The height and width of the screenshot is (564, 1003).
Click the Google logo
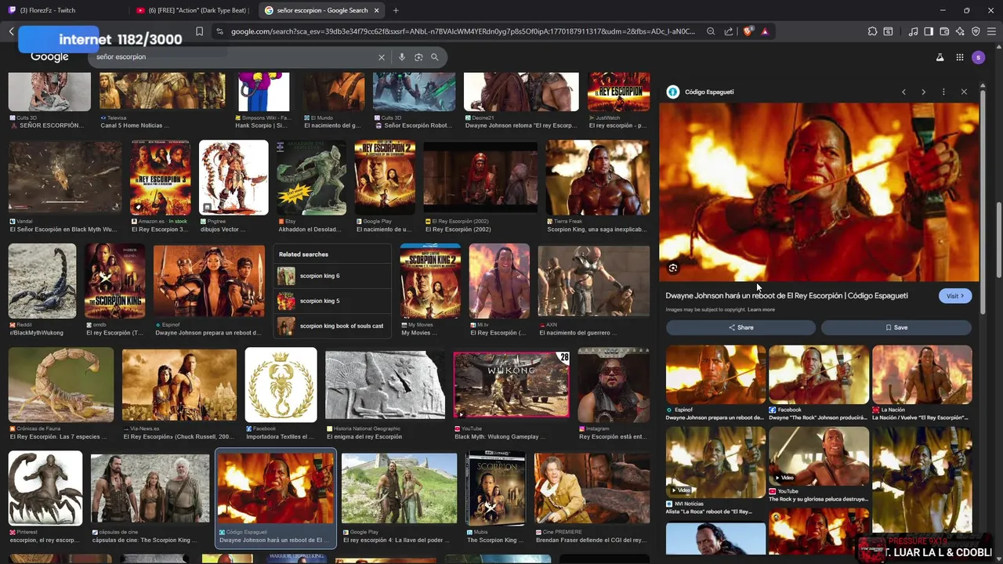pos(49,57)
